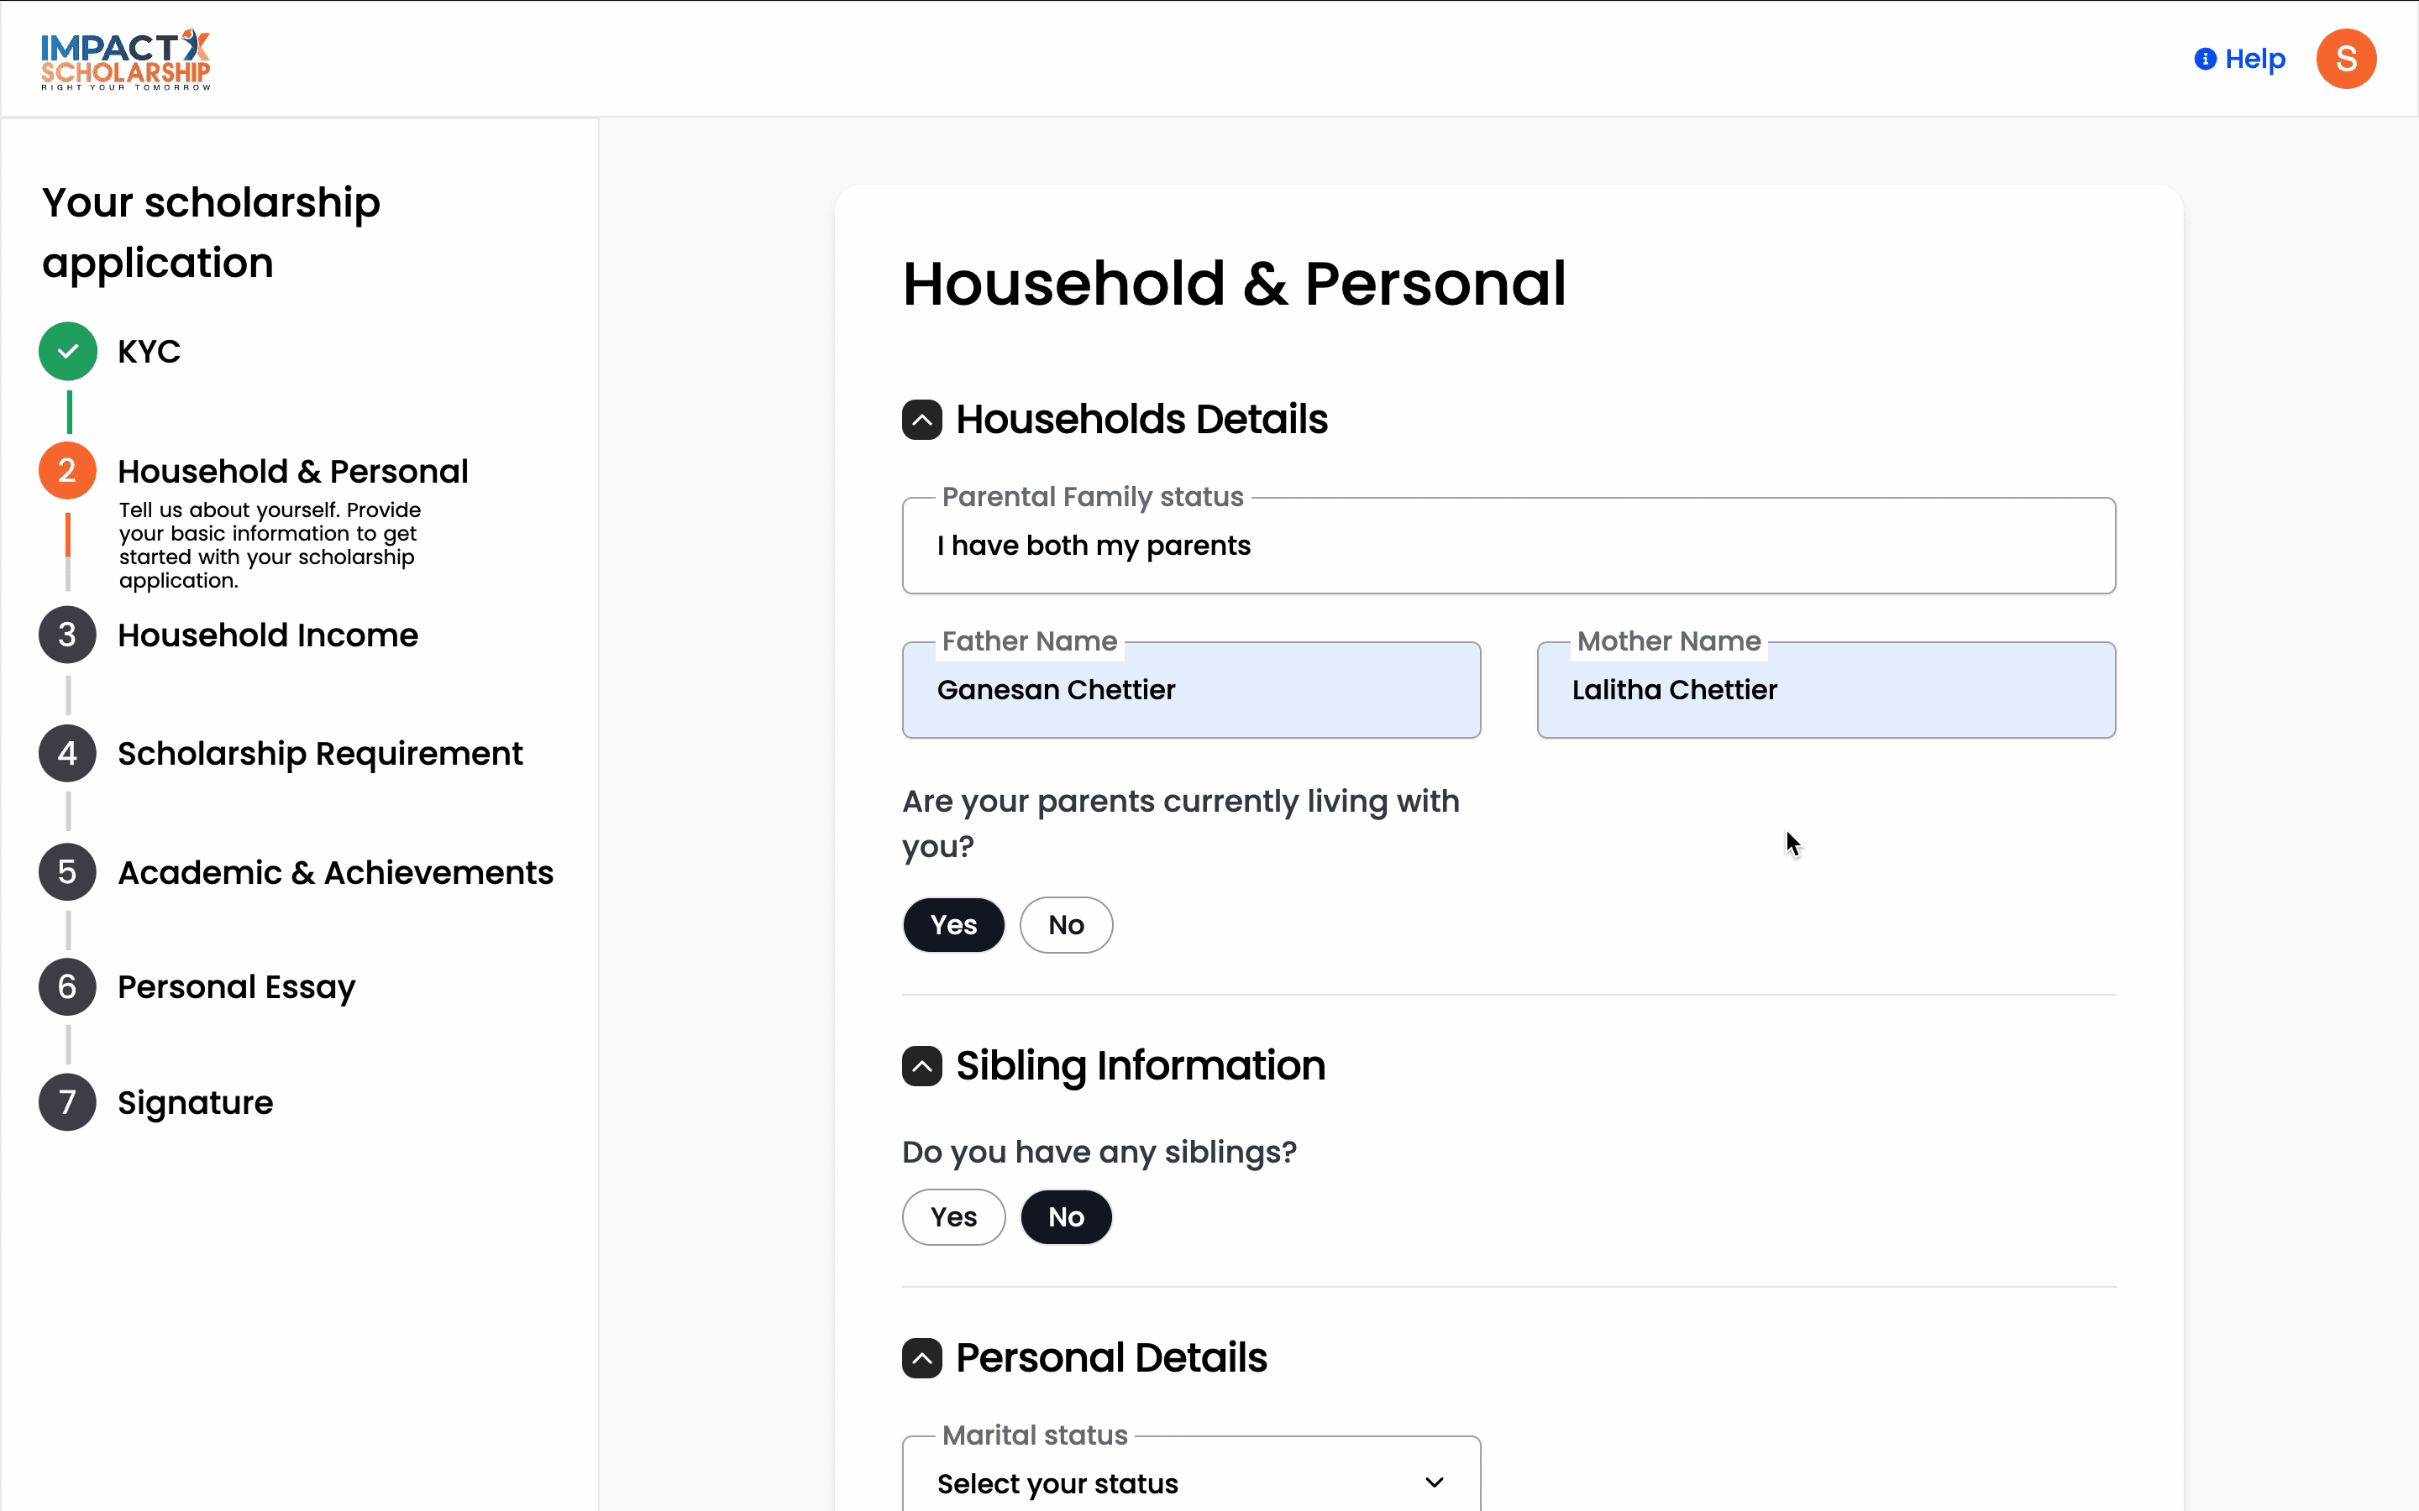This screenshot has height=1511, width=2419.
Task: Select No for parents living with you
Action: click(x=1066, y=925)
